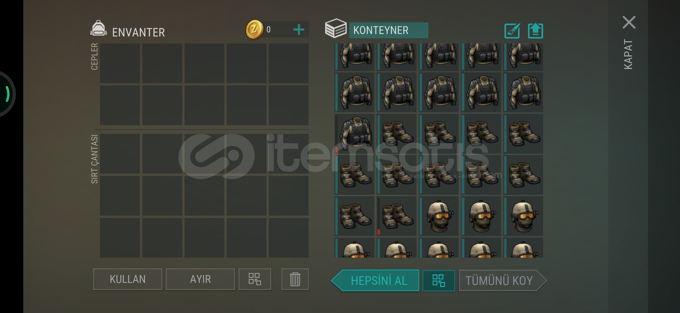Click the trash can delete icon
This screenshot has height=313, width=680.
(295, 279)
